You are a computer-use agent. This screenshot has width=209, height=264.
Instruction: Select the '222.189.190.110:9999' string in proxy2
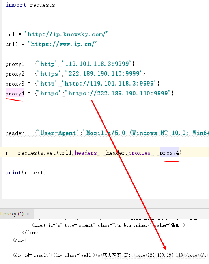tap(103, 73)
